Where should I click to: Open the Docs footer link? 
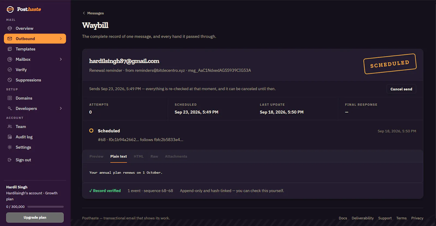[343, 218]
